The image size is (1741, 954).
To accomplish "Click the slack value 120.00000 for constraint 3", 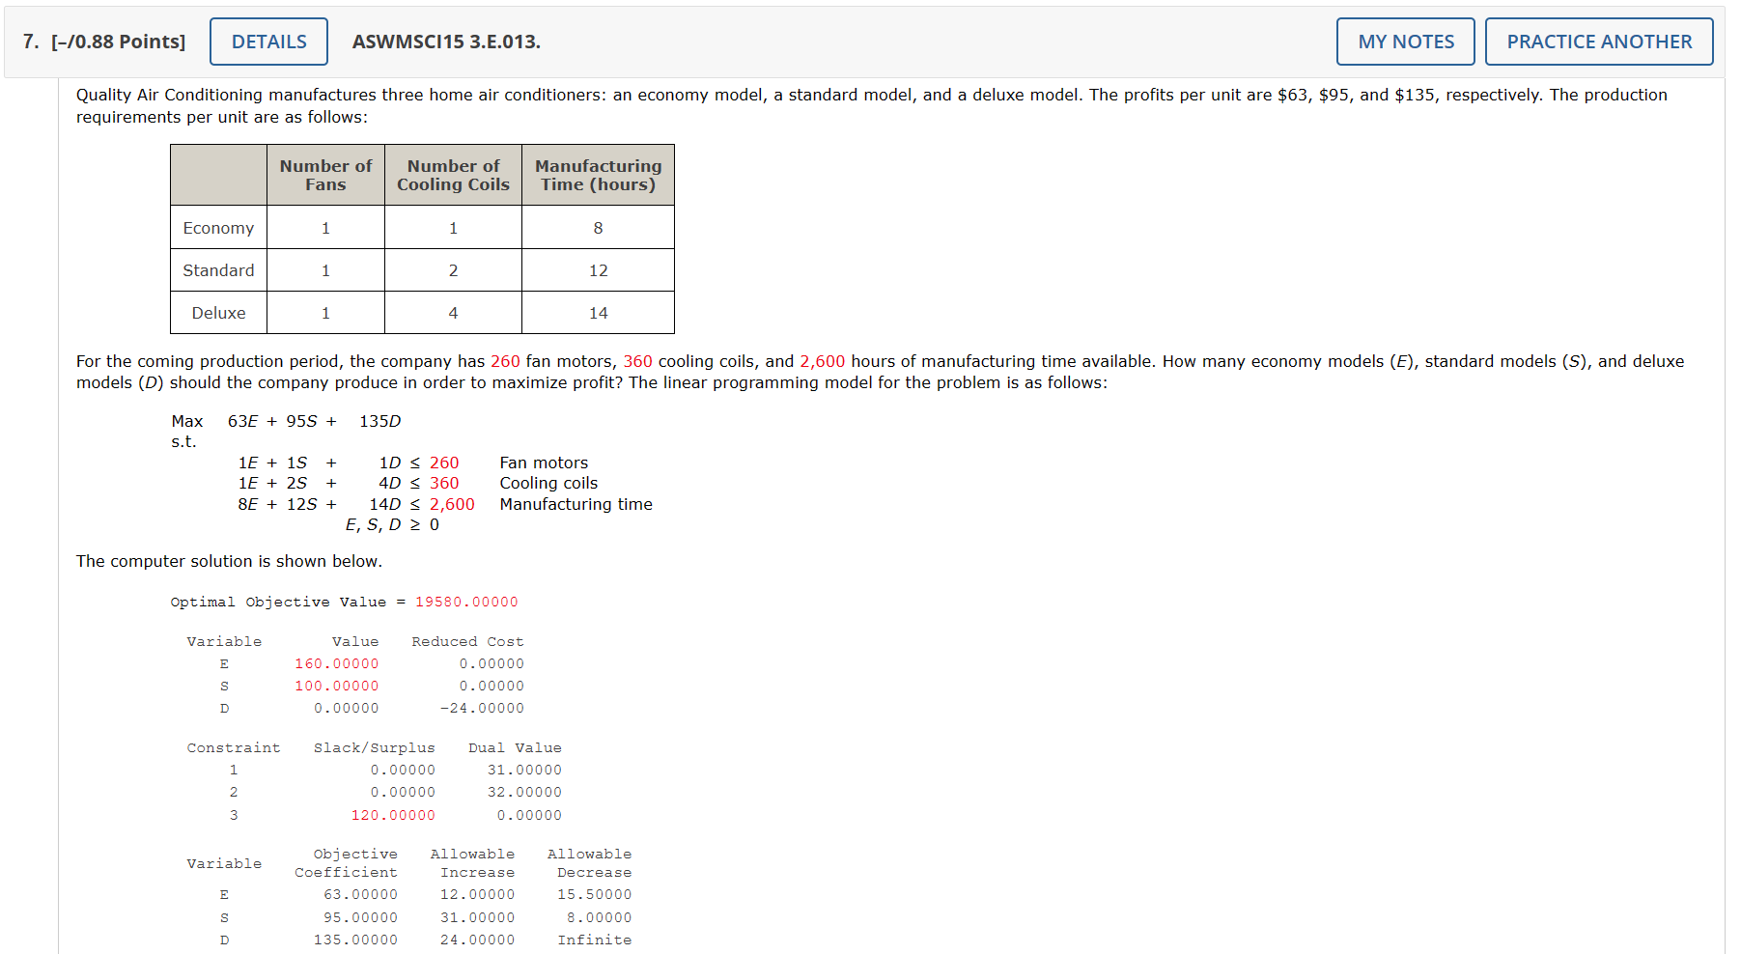I will 393,815.
